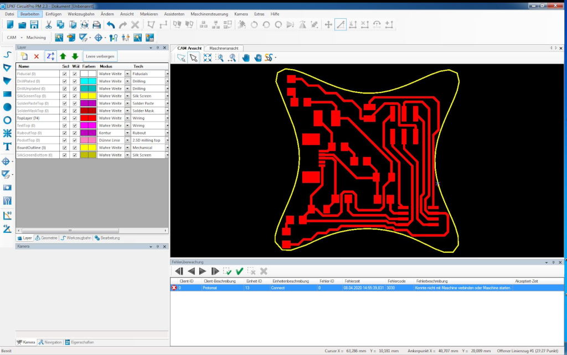
Task: Click the scissors cut icon
Action: pyautogui.click(x=48, y=25)
